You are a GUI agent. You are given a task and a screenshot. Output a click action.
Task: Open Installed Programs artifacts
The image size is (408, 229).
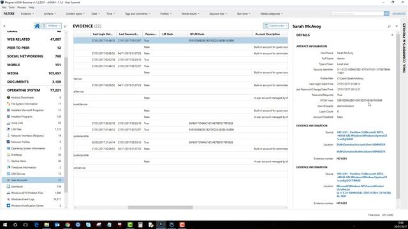point(34,116)
